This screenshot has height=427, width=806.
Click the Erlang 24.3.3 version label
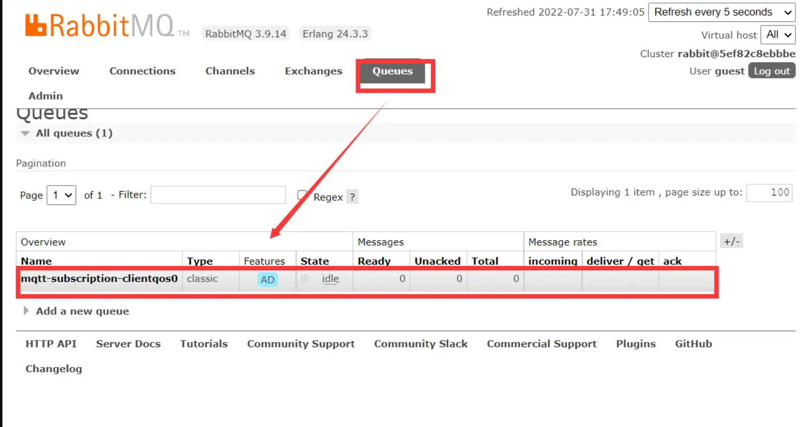click(335, 34)
